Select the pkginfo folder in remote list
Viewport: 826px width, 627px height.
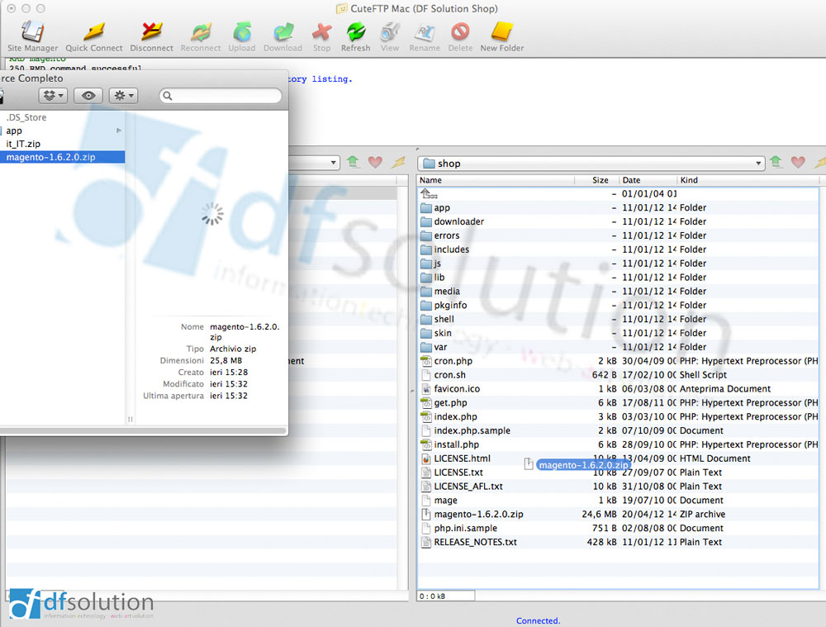(619, 305)
